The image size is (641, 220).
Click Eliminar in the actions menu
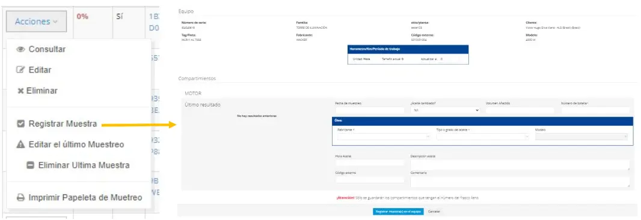[x=37, y=91]
